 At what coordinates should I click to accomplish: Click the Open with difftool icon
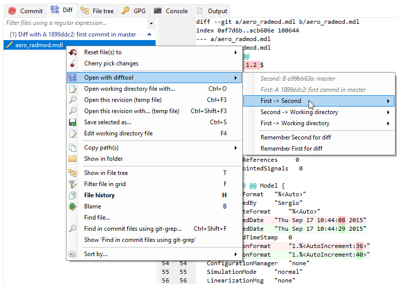click(x=73, y=78)
